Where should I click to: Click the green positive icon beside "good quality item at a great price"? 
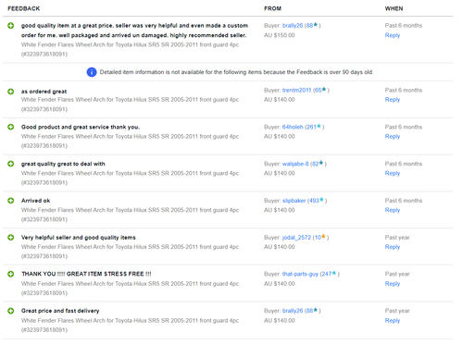(x=11, y=26)
